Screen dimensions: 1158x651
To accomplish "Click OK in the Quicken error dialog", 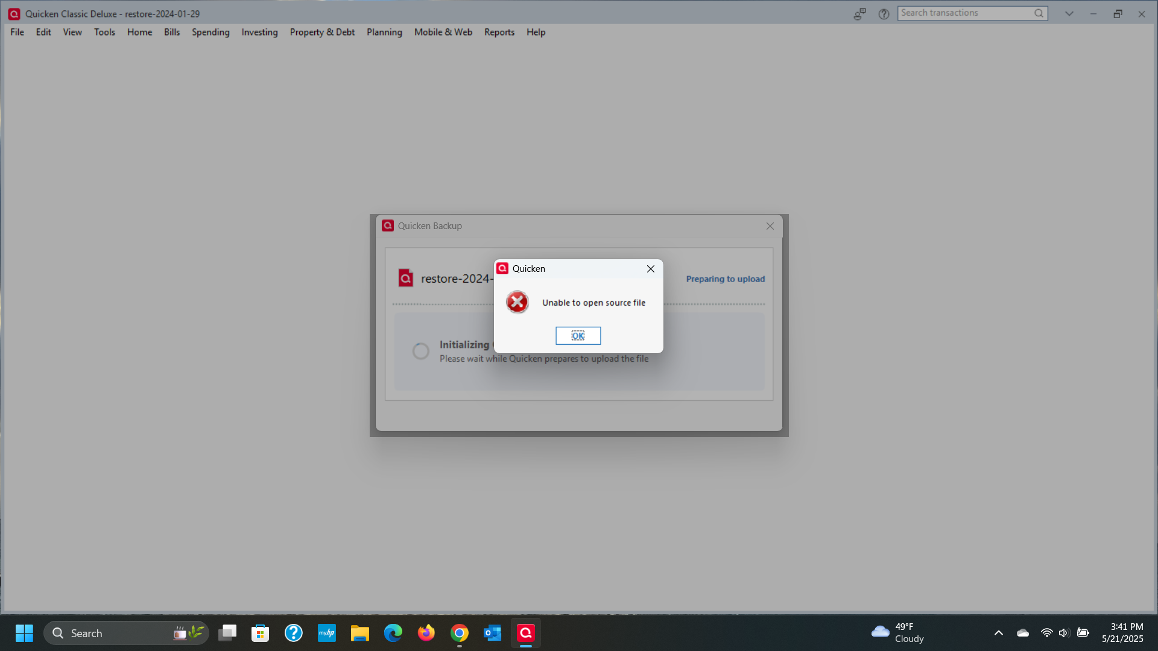I will (578, 336).
